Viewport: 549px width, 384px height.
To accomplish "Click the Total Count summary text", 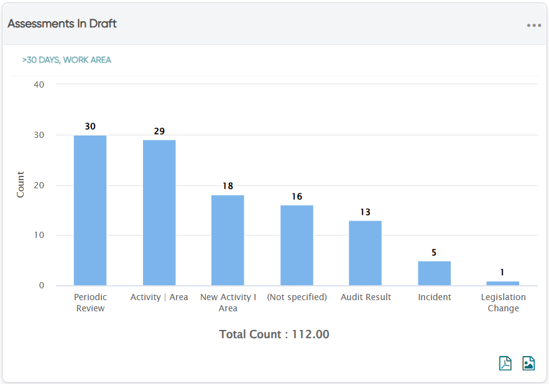I will (x=274, y=334).
